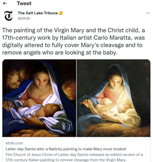The height and width of the screenshot is (162, 153).
Task: Click the gold verified badge
Action: pos(60,13)
